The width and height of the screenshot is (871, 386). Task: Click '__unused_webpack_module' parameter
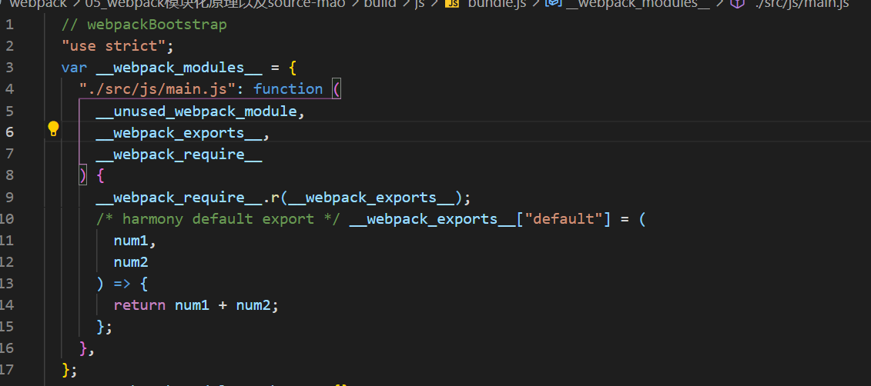[x=196, y=111]
